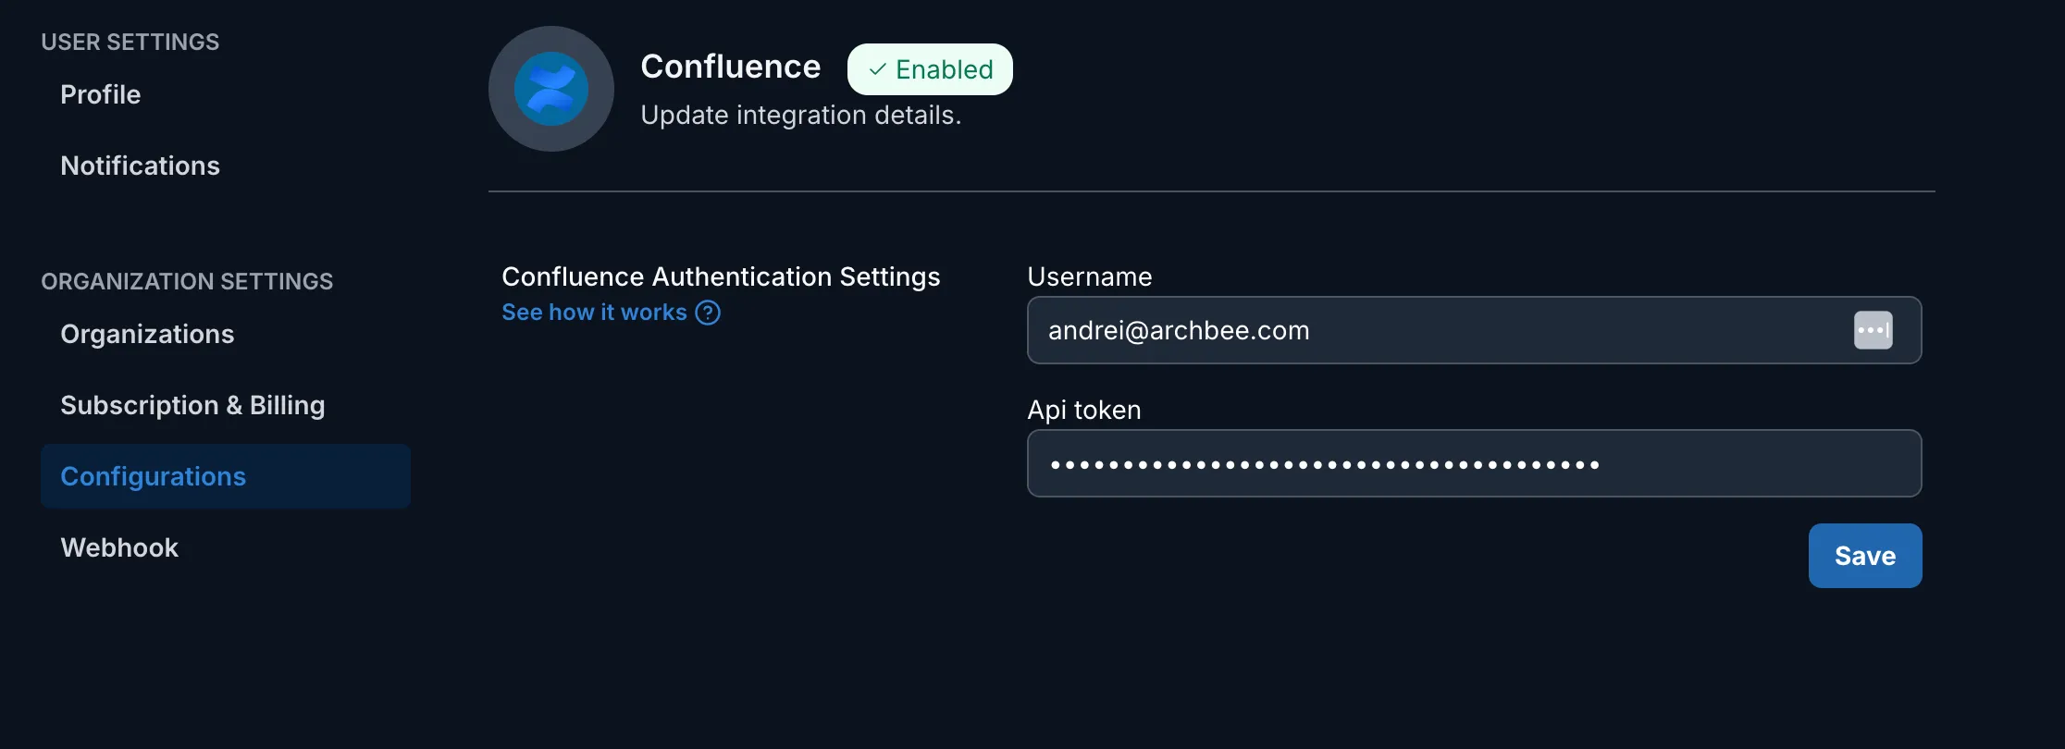The width and height of the screenshot is (2065, 749).
Task: Open the 'See how it works' link
Action: click(594, 313)
